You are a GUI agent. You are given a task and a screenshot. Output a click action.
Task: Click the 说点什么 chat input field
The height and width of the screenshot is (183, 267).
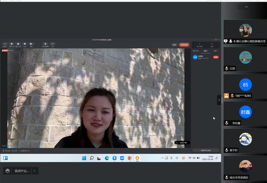point(22,170)
